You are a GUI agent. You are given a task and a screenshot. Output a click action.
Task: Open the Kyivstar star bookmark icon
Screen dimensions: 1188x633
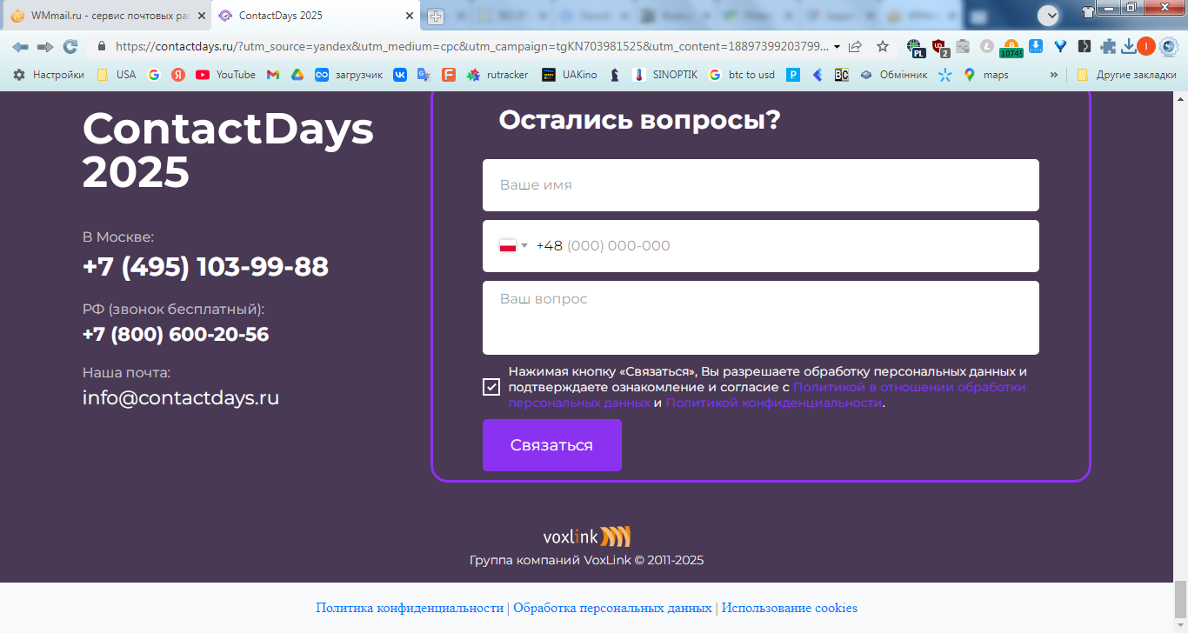click(945, 75)
